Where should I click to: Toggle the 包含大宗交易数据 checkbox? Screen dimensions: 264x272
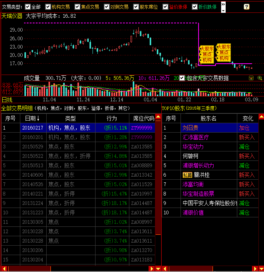tap(182, 78)
